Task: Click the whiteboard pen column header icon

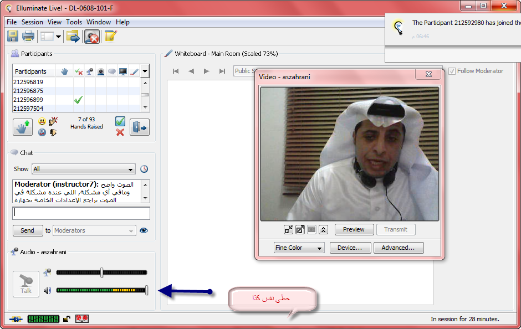Action: coord(134,71)
